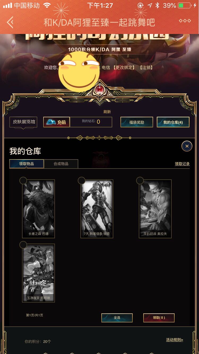Tap the red gem emblem ornament

tap(100, 90)
